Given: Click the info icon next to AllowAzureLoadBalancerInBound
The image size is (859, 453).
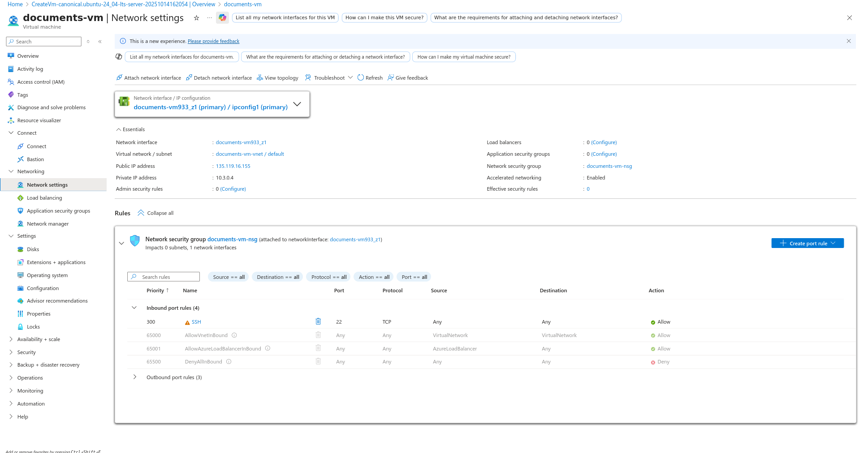Looking at the screenshot, I should 268,348.
